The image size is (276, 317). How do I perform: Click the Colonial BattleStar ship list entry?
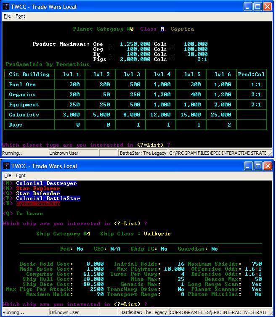tap(48, 198)
